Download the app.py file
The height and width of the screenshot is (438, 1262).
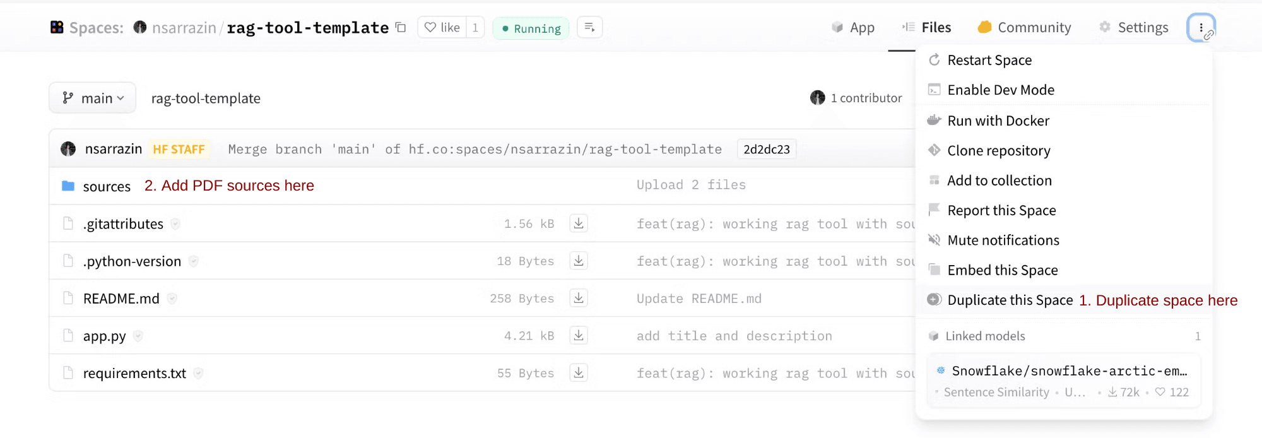[579, 334]
